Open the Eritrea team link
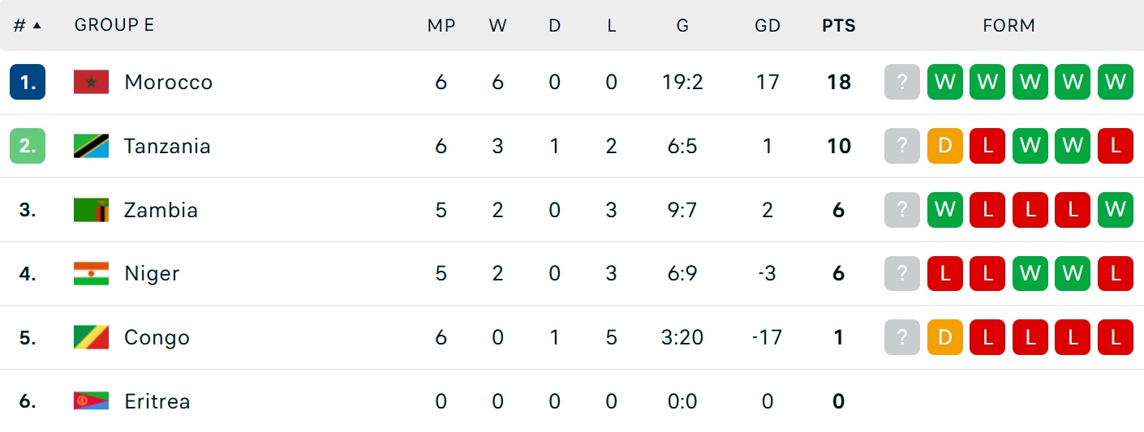Image resolution: width=1144 pixels, height=432 pixels. coord(157,401)
